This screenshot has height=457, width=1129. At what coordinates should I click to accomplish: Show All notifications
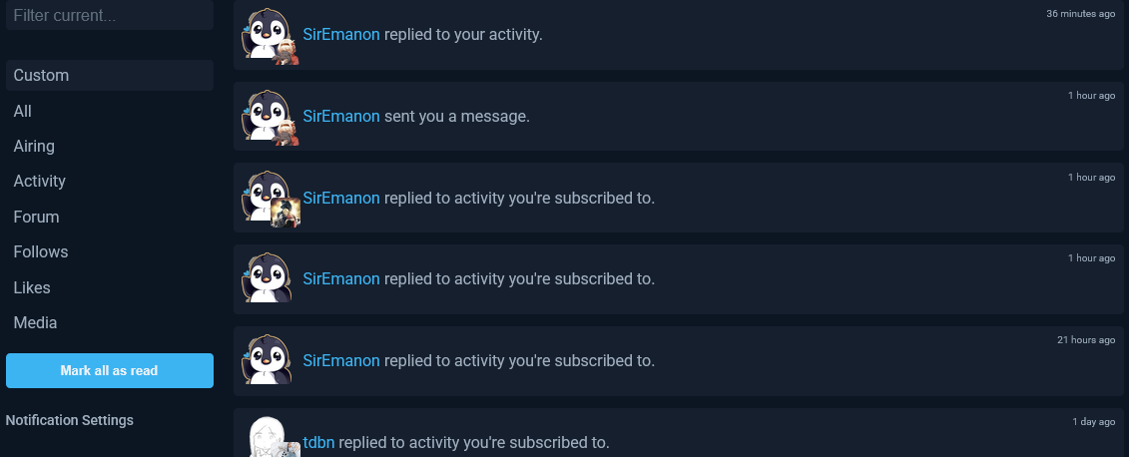coord(23,111)
